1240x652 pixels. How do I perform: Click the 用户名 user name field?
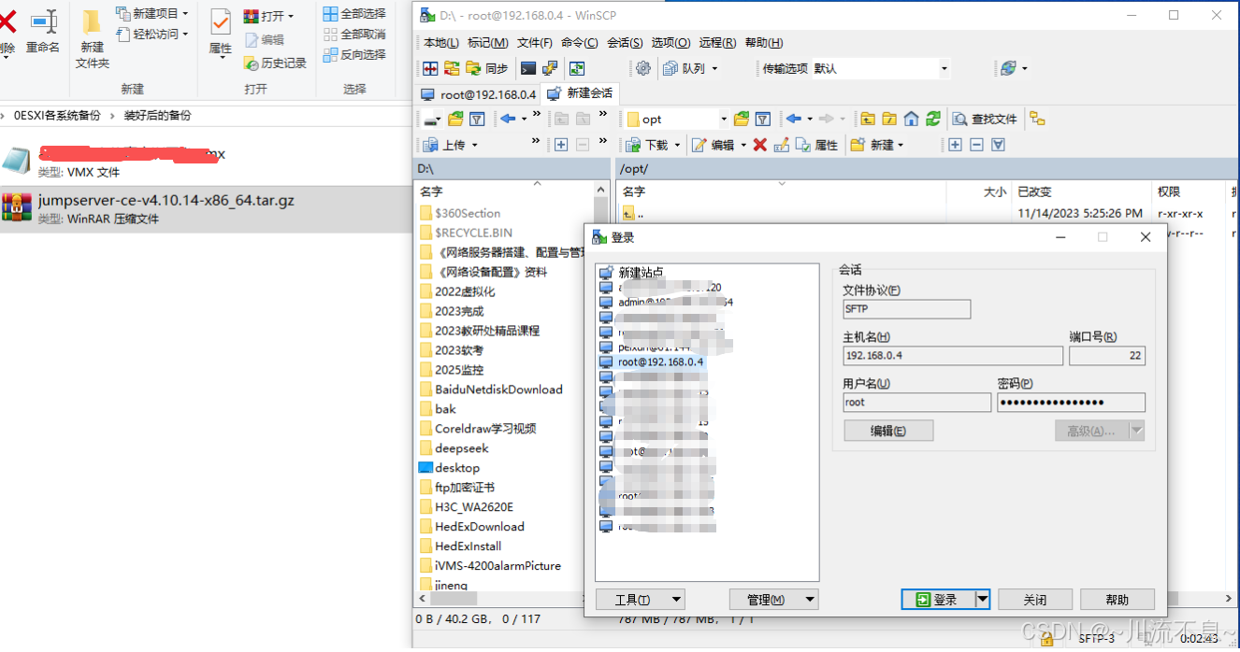tap(916, 403)
